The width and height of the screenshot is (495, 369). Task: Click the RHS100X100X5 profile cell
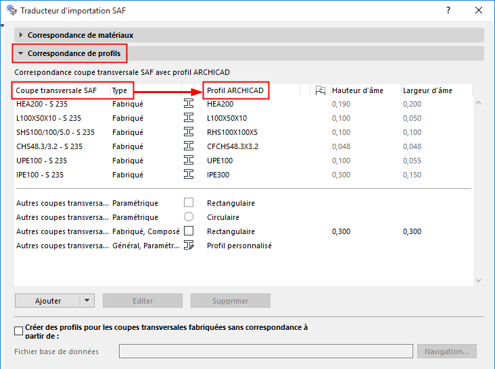click(x=232, y=132)
